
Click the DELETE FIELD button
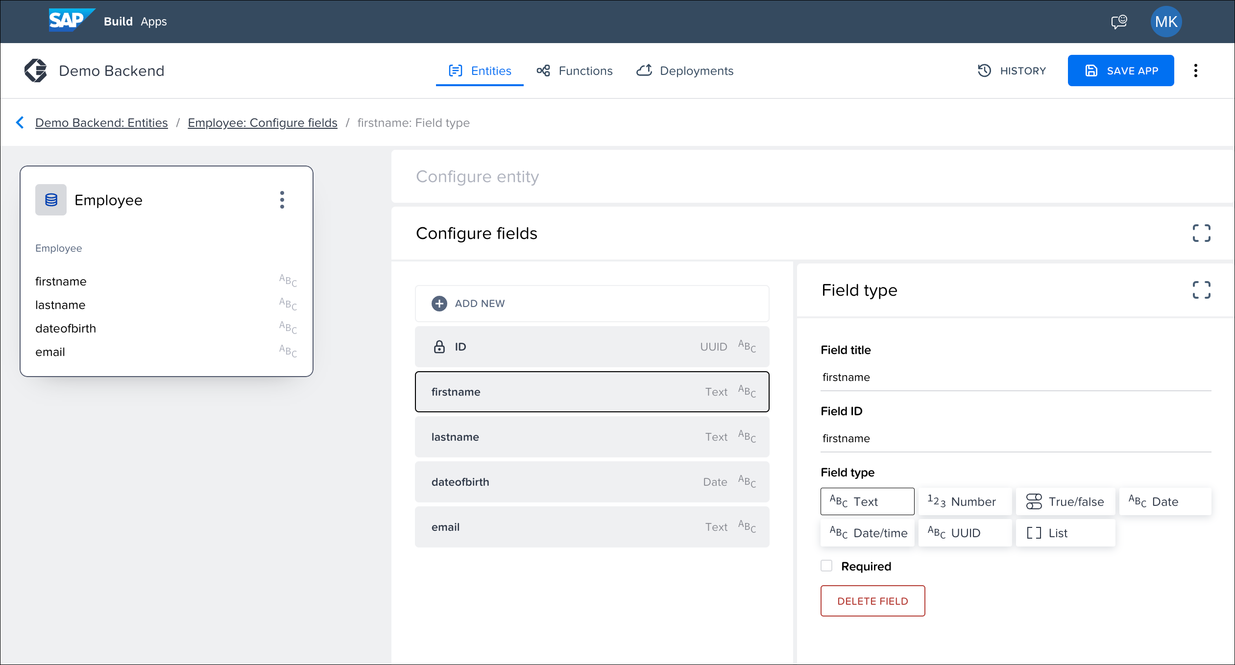coord(872,601)
